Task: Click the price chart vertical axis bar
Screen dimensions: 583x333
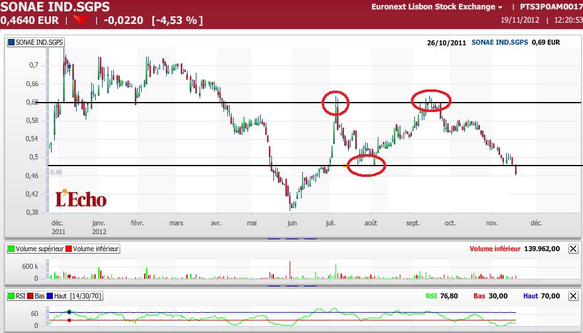Action: coord(48,130)
